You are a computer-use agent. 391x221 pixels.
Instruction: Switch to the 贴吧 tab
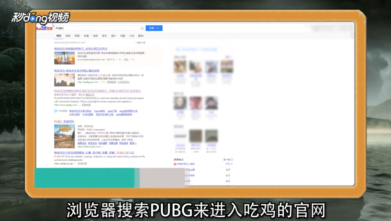[77, 36]
